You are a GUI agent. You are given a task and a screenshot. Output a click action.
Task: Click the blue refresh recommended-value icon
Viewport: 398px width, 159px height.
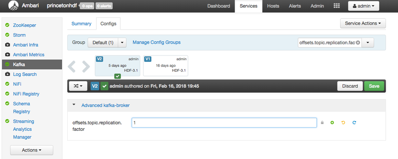[x=354, y=123]
